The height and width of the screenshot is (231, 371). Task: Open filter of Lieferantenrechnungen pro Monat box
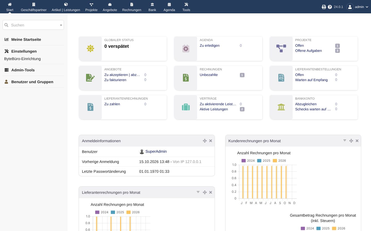coord(198,192)
